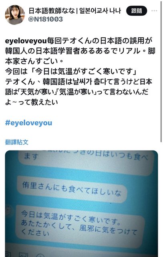Tap the camera icon in the chat photo
Image resolution: width=163 pixels, height=257 pixels.
coord(8,254)
